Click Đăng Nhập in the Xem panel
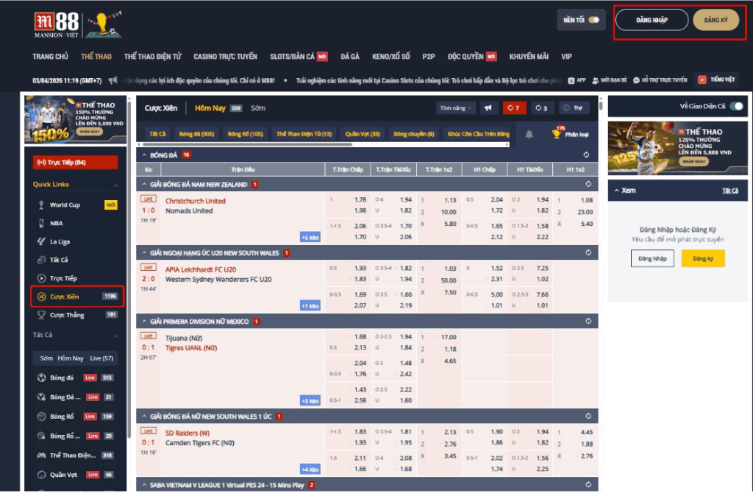Image resolution: width=753 pixels, height=496 pixels. [652, 258]
